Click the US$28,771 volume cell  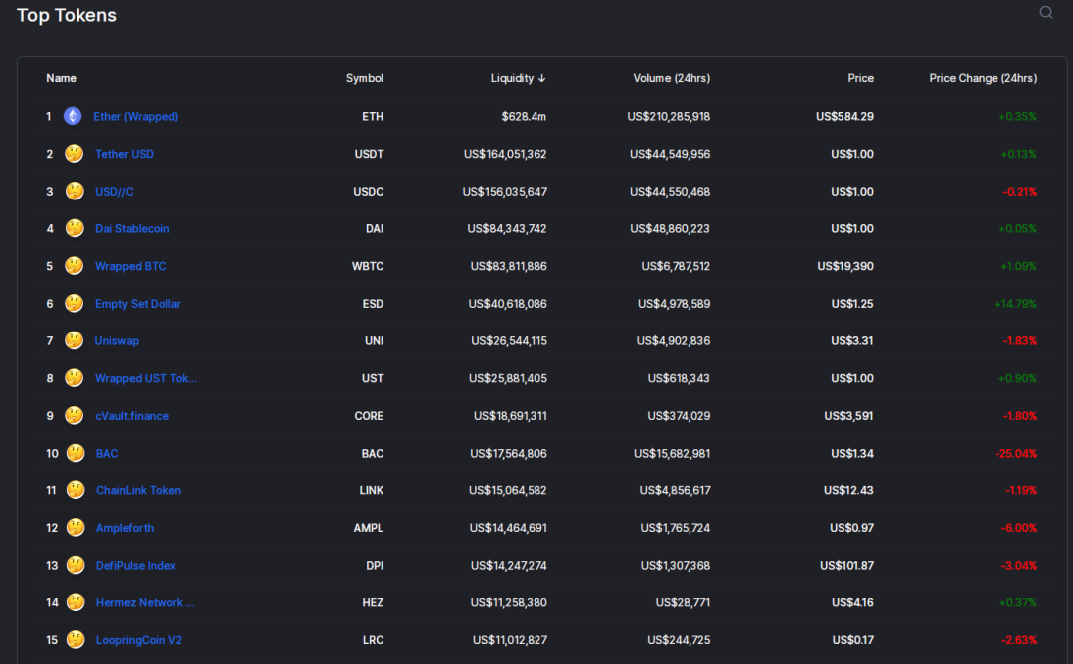[x=683, y=602]
